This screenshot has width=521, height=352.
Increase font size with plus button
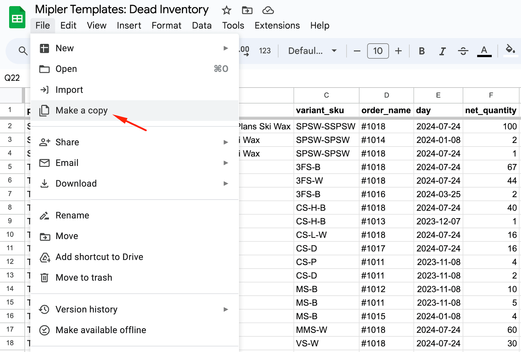pos(398,51)
